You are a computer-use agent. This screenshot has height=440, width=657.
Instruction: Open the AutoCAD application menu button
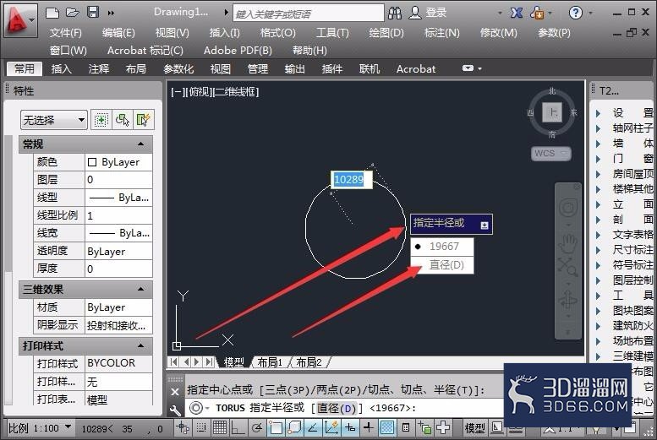click(20, 20)
